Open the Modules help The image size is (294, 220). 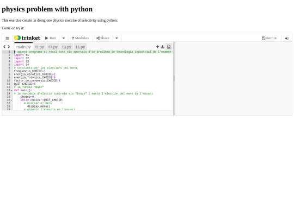[81, 38]
